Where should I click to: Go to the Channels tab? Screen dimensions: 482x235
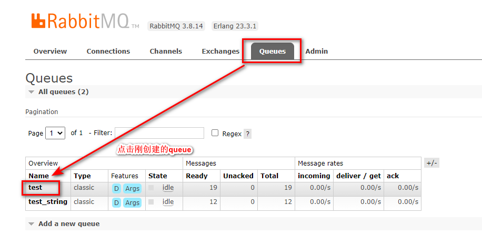click(x=166, y=52)
